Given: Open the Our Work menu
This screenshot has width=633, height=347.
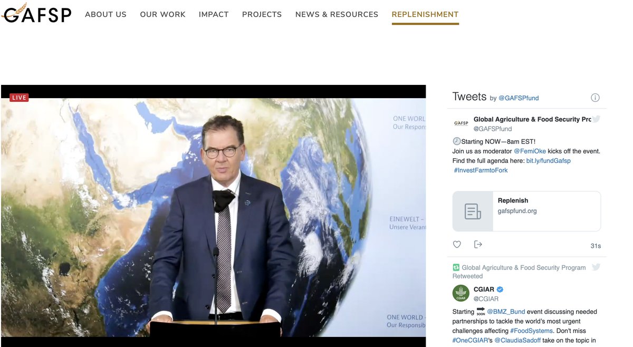Looking at the screenshot, I should (x=162, y=15).
